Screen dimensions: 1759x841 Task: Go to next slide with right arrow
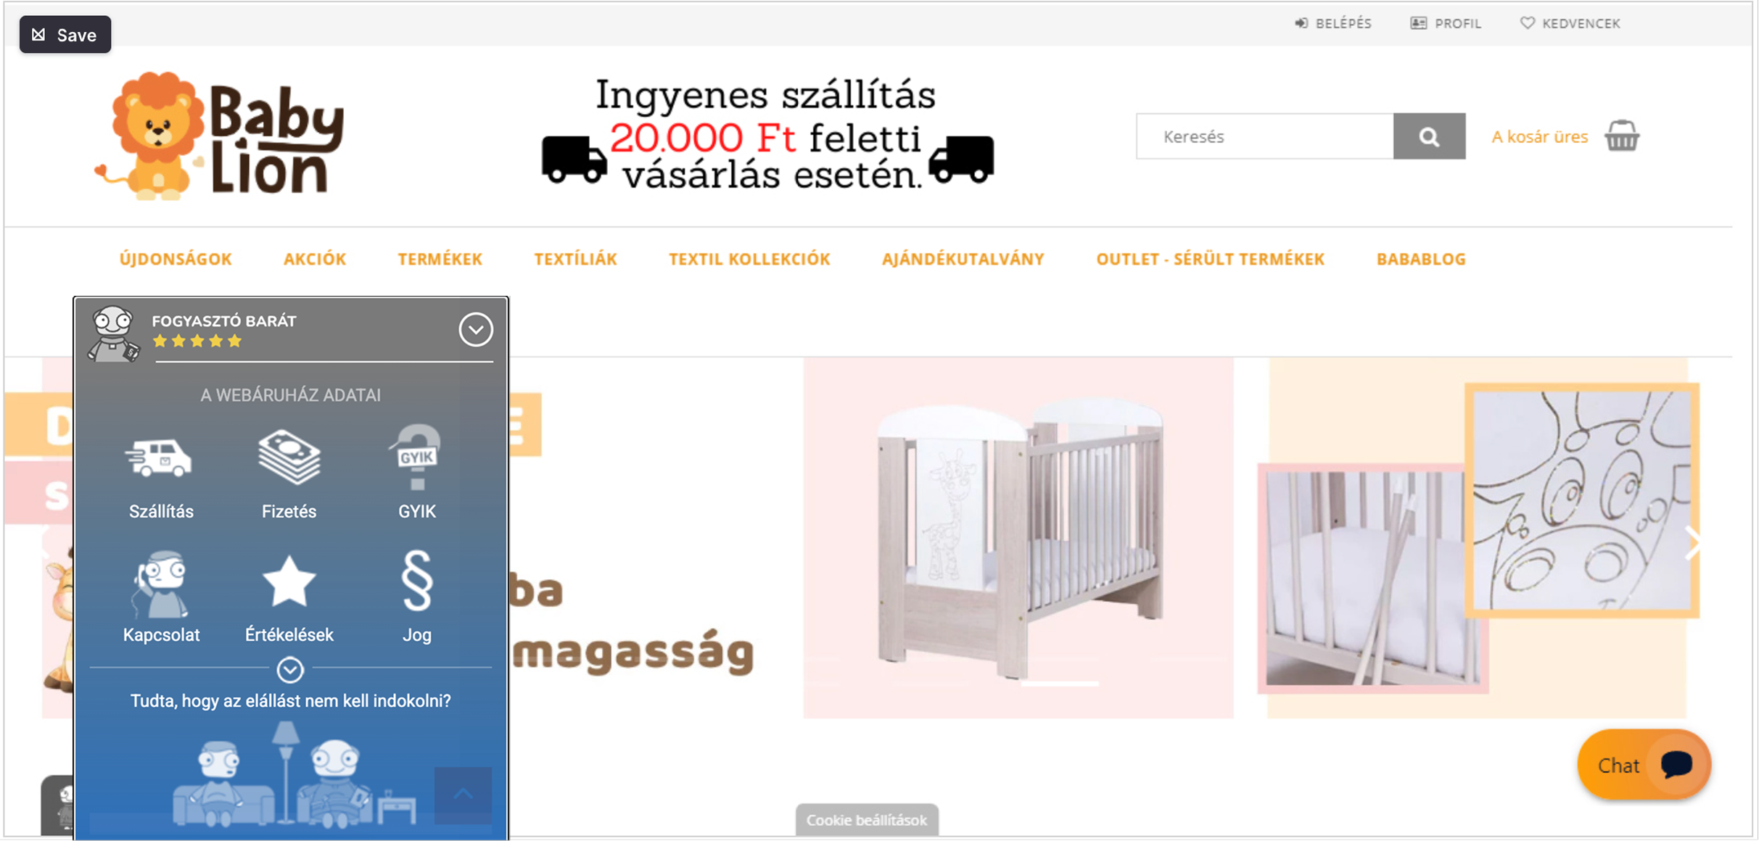coord(1694,542)
